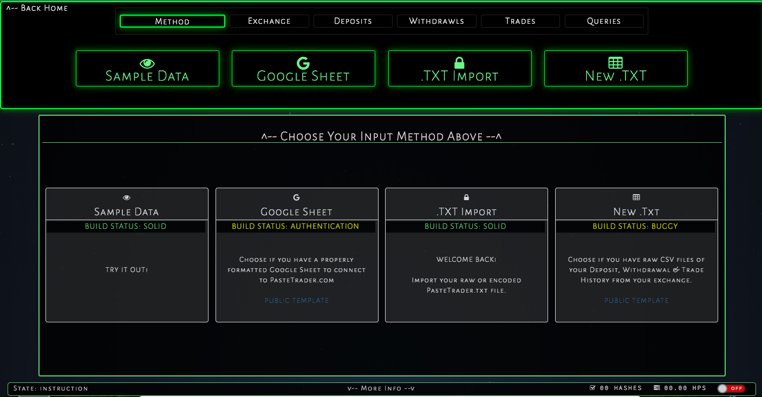
Task: Open the Queries tab
Action: [x=604, y=21]
